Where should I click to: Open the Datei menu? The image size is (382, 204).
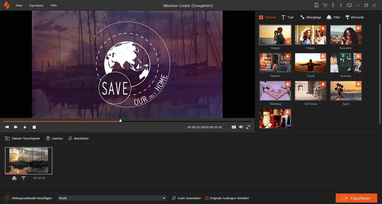click(x=19, y=5)
